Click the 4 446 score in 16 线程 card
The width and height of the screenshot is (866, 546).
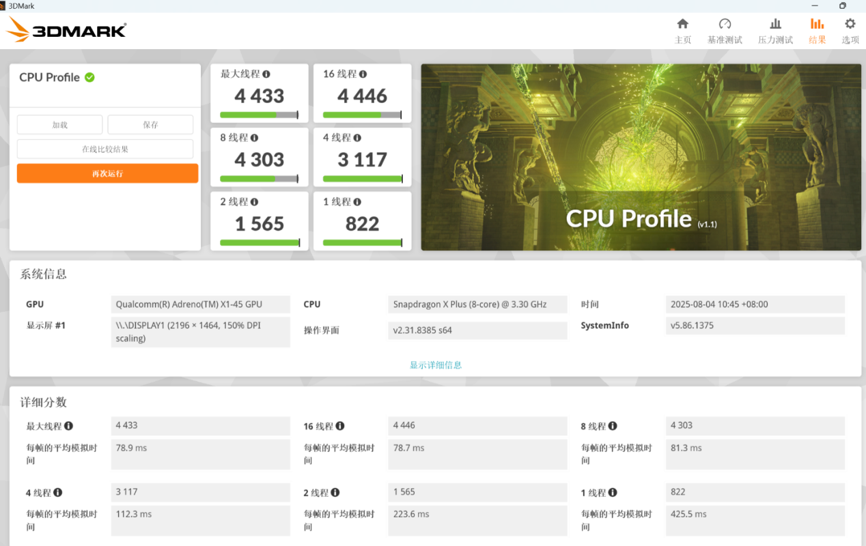pyautogui.click(x=362, y=96)
